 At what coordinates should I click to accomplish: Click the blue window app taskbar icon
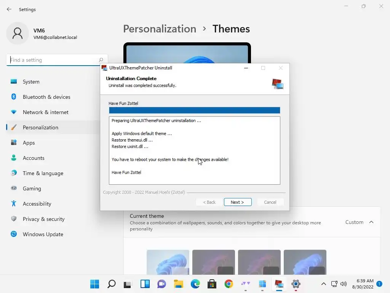click(262, 284)
